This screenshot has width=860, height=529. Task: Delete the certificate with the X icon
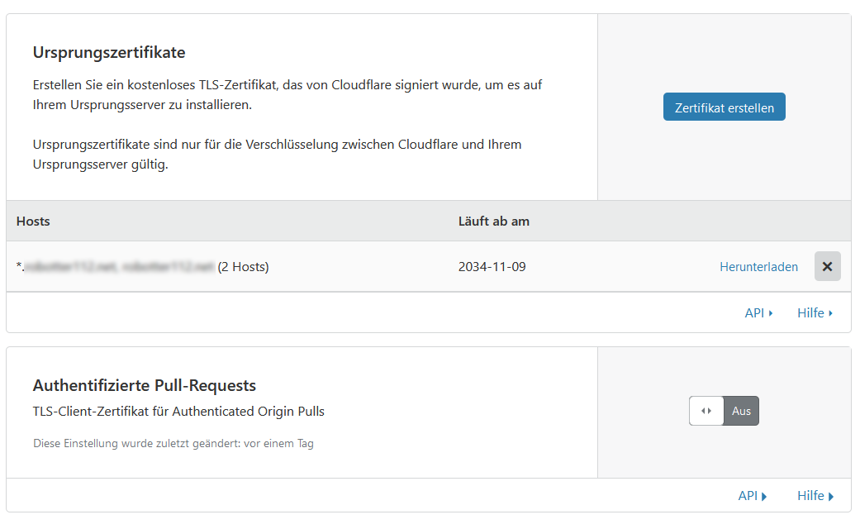point(827,266)
